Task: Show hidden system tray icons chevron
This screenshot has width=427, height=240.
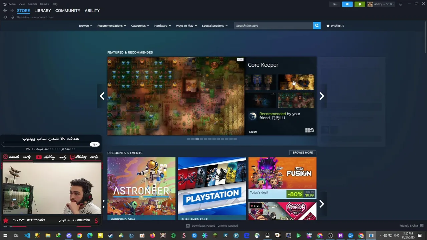Action: pyautogui.click(x=379, y=236)
